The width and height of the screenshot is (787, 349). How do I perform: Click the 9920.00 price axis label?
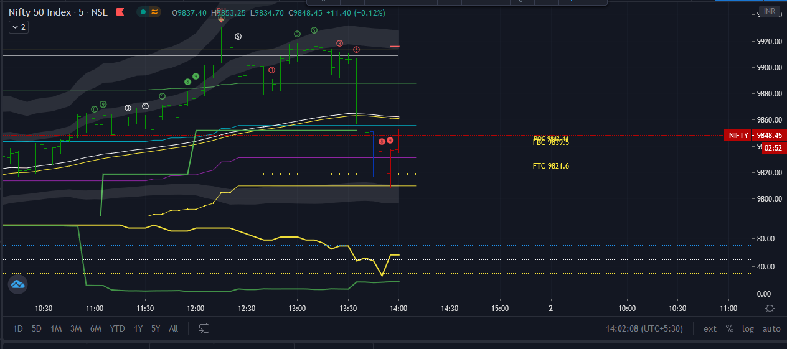tap(768, 41)
